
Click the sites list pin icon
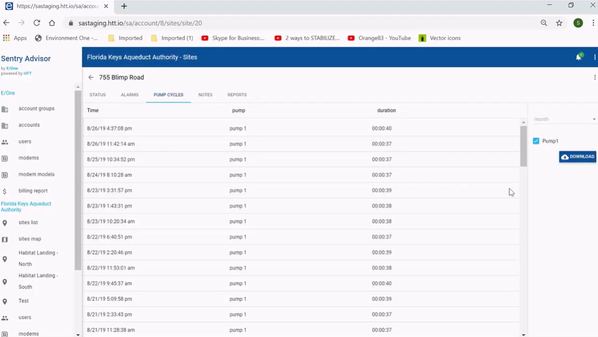click(5, 223)
